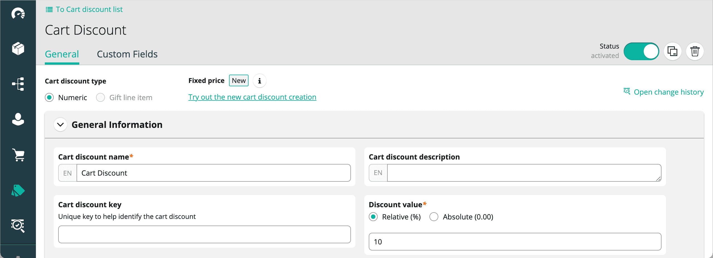Select the Relative (%) radio option
The width and height of the screenshot is (713, 258).
(x=373, y=217)
